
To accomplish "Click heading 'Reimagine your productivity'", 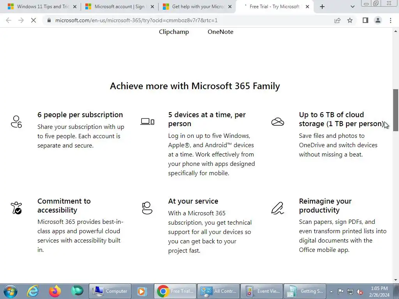I will click(325, 206).
